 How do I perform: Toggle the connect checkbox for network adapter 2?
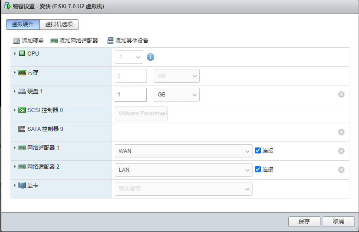point(258,170)
